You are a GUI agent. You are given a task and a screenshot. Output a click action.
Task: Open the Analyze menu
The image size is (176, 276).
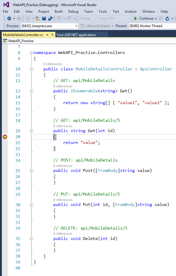(131, 12)
